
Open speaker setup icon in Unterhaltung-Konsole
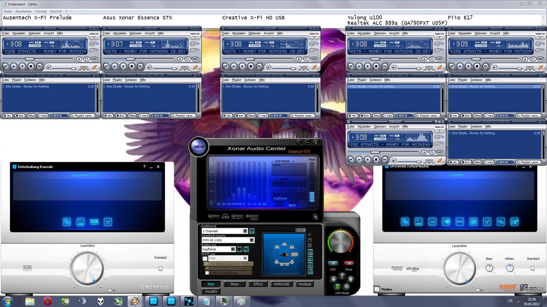pos(67,222)
